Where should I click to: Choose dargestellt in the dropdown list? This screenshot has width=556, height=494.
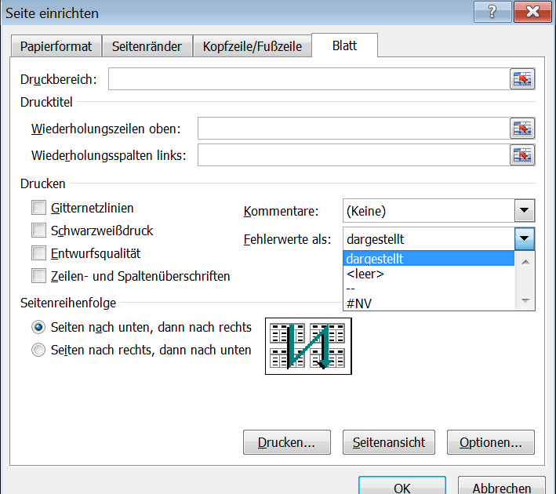click(429, 259)
